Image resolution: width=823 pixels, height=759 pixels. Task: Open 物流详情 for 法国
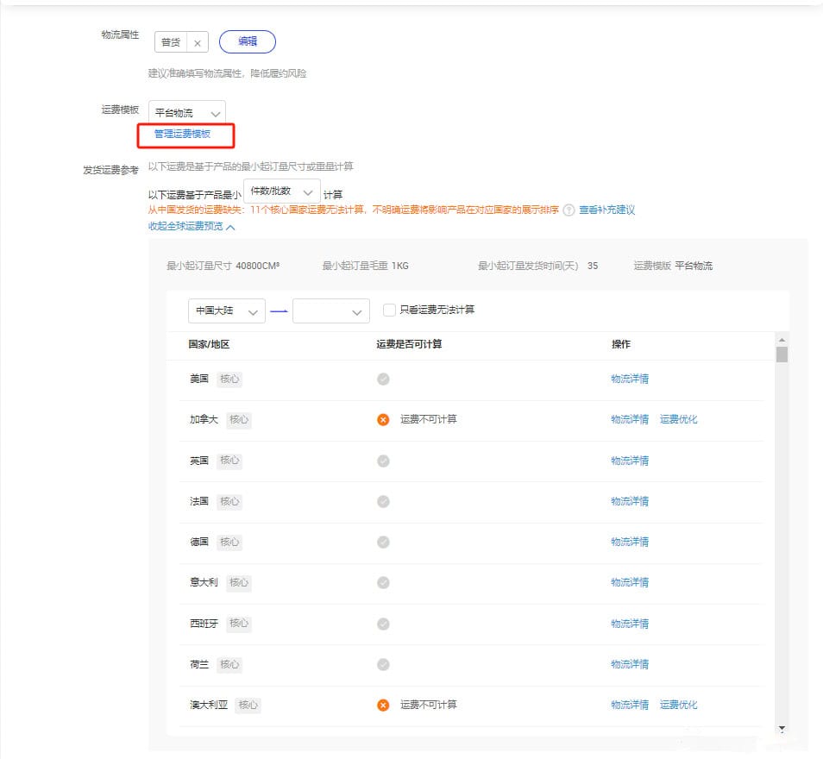tap(630, 502)
